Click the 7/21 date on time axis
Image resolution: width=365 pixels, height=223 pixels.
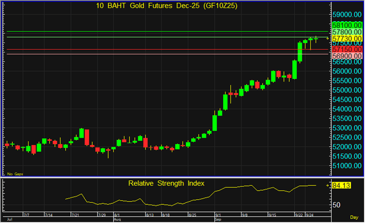point(76,215)
